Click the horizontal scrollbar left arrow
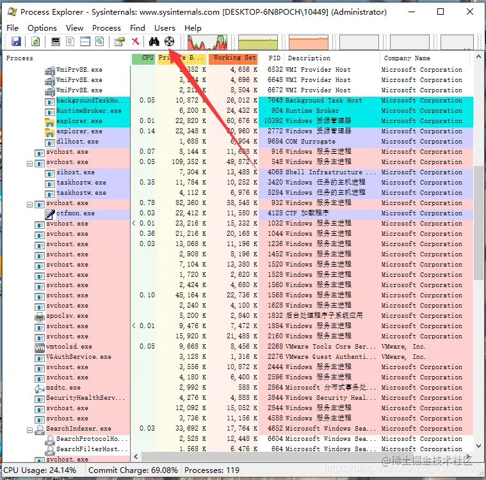 (x=136, y=456)
